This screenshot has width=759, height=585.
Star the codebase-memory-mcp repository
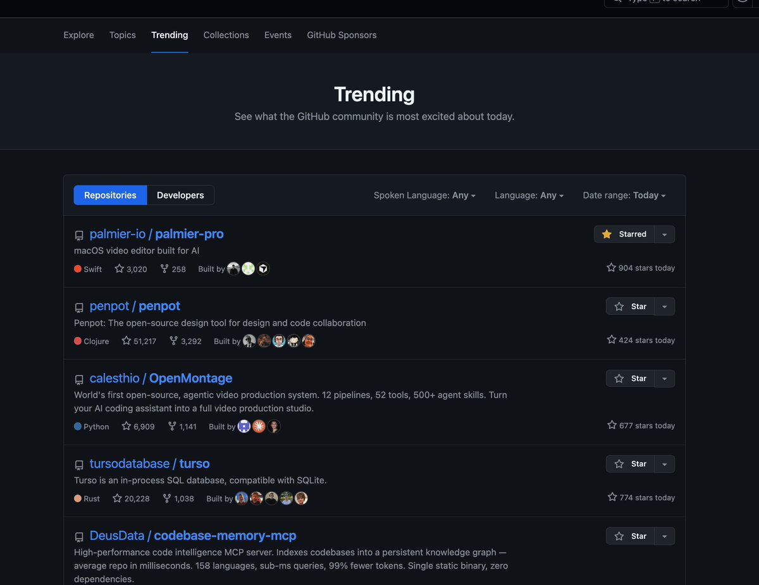[x=631, y=536]
